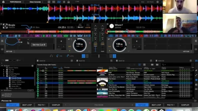Click deck 1 waveform display icon

click(2, 49)
